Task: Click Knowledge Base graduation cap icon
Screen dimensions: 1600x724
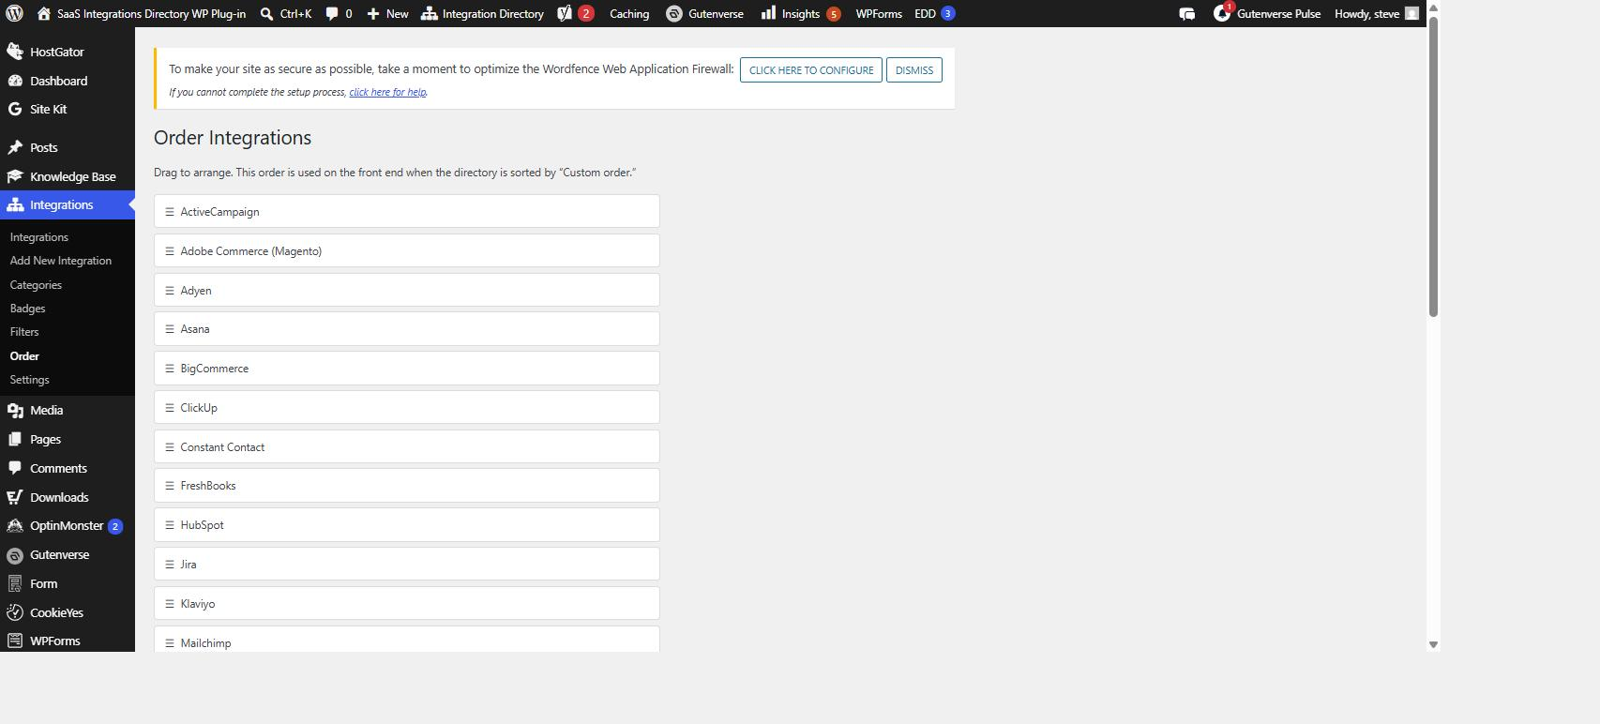Action: (15, 176)
